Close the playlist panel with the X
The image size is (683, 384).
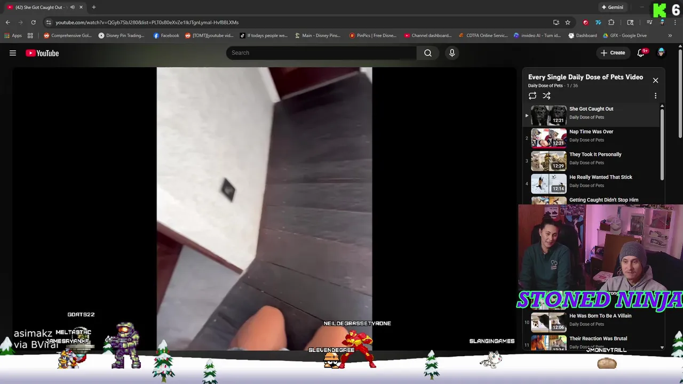655,81
